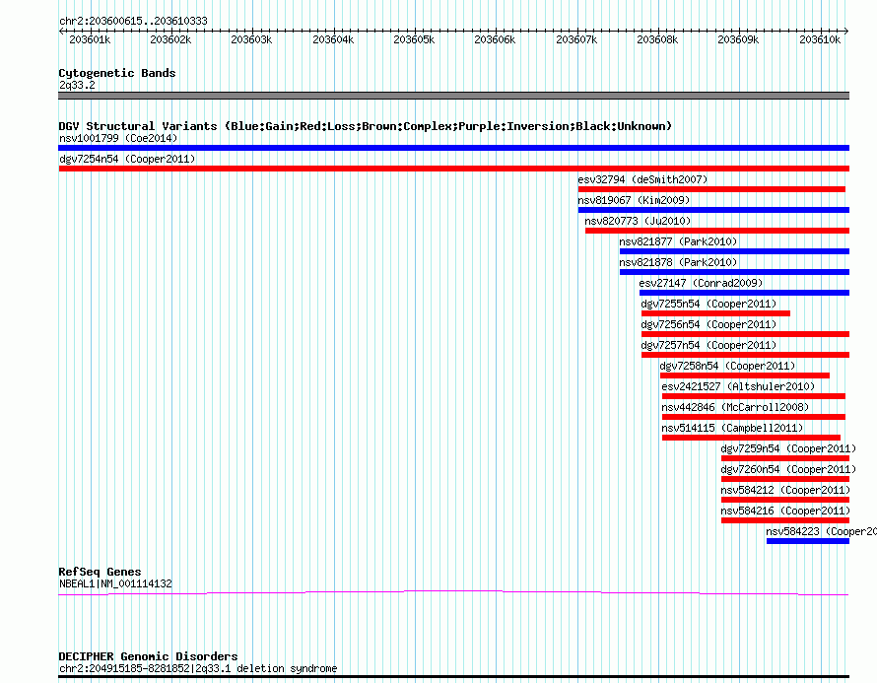Select the dgv7257n54 (Cooper2011) label

click(708, 345)
